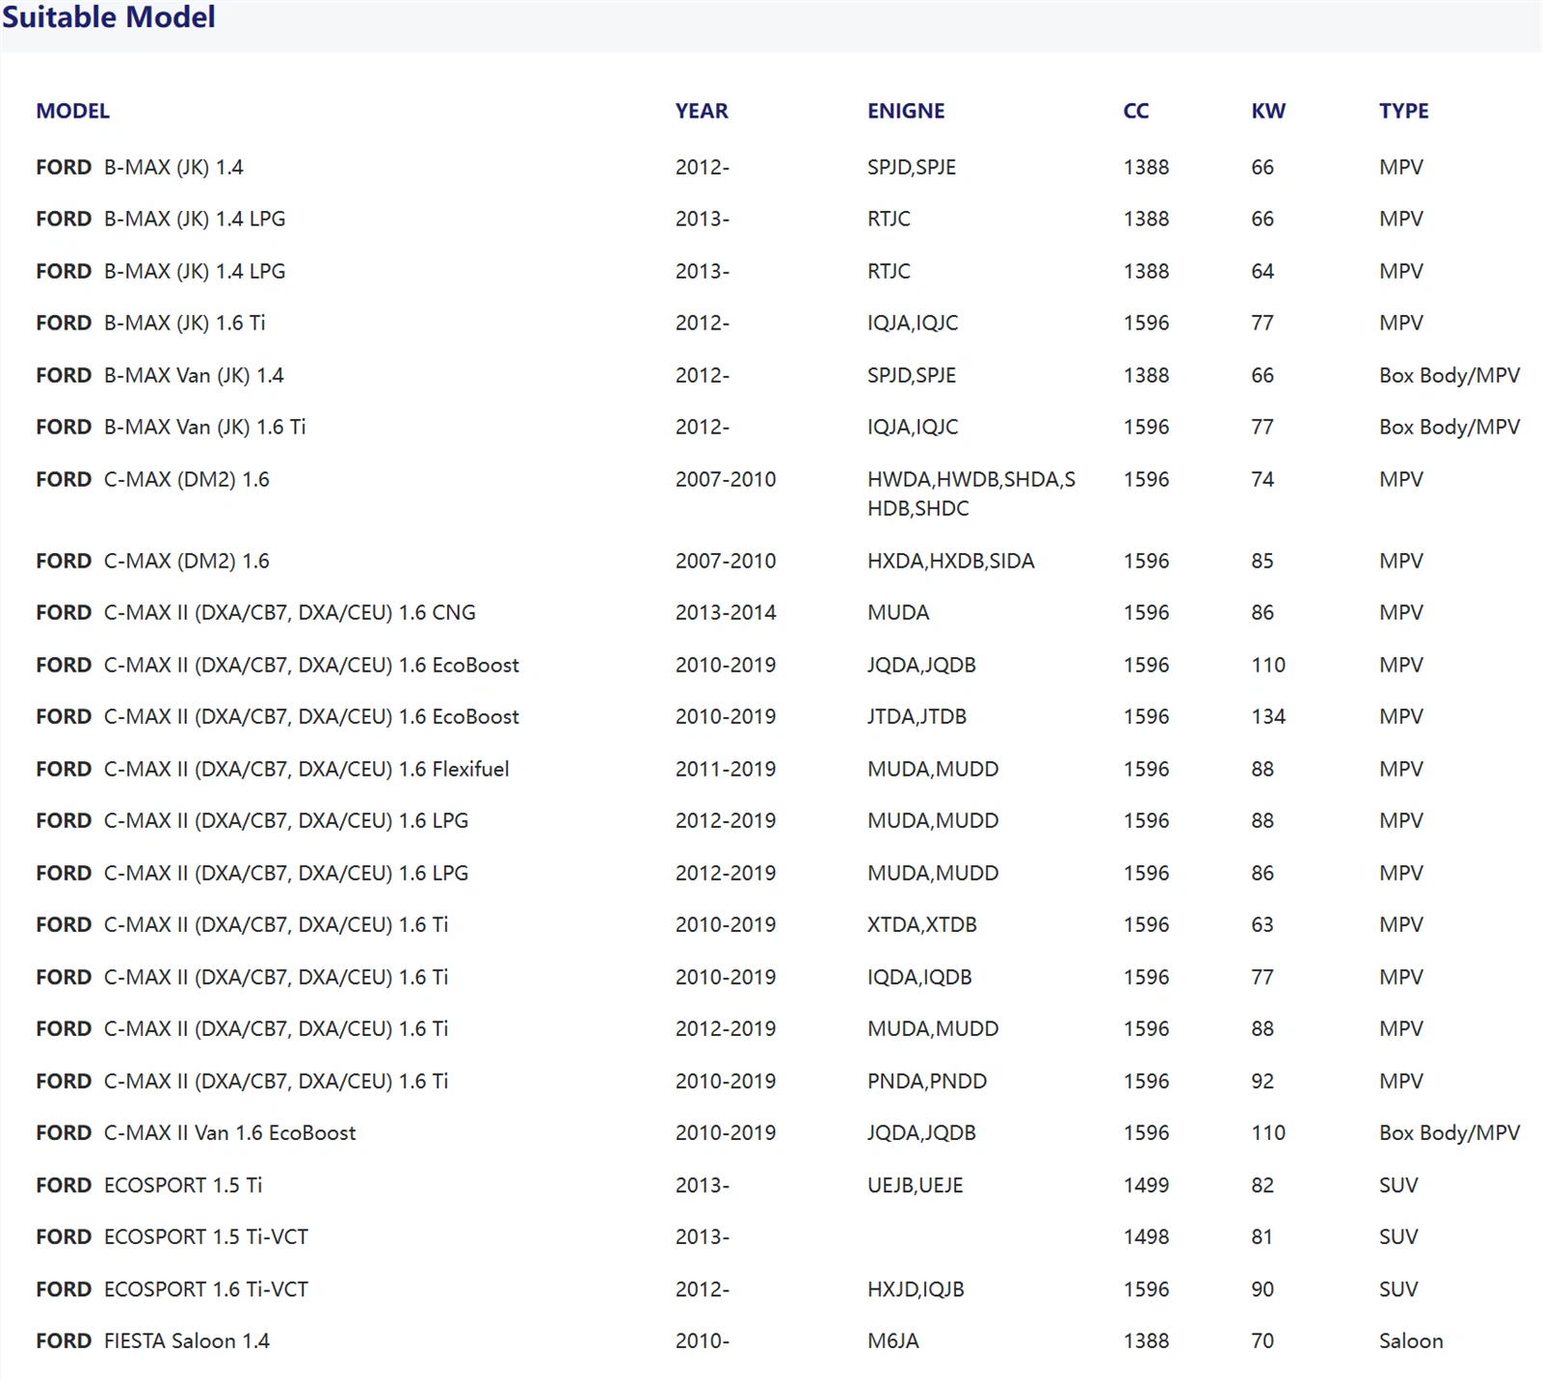Screen dimensions: 1542x1379
Task: Click the IQDA,IQDB engine cell
Action: [919, 977]
